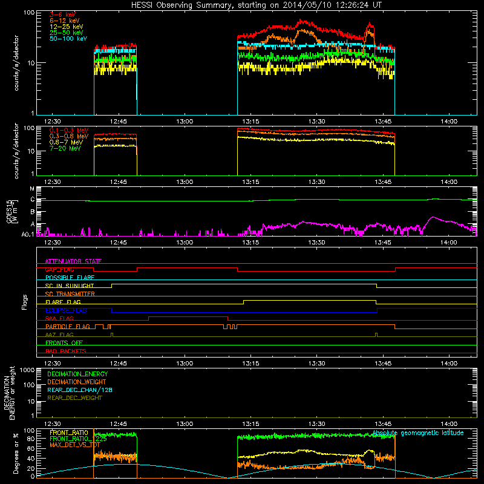Select the MAX_DET_VS_TOT legend label

(75, 445)
